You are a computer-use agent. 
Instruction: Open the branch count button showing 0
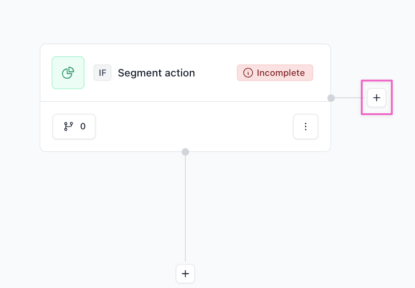point(74,126)
